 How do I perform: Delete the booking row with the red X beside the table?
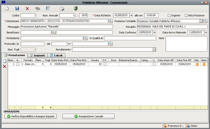(x=4, y=67)
